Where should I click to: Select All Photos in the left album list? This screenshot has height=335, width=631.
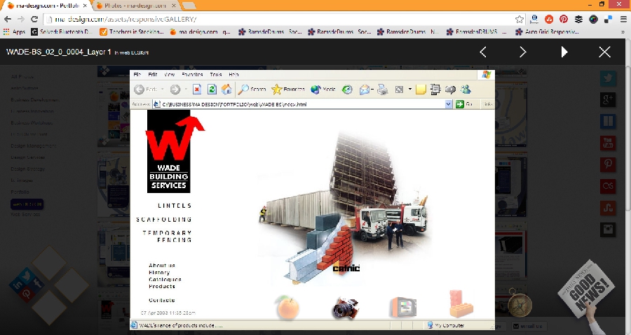click(x=22, y=77)
